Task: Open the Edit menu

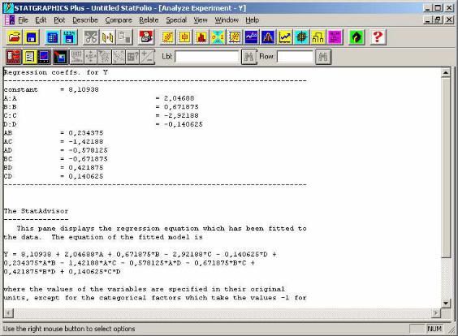Action: 41,19
